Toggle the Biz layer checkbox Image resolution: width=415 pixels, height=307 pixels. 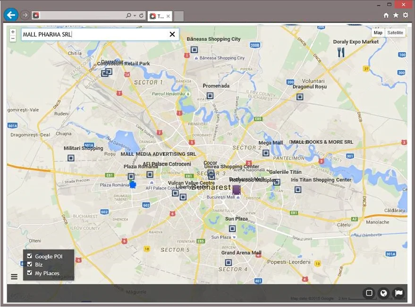30,264
